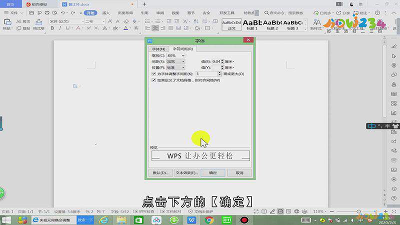Open Internet Explorer from the taskbar

(x=104, y=220)
